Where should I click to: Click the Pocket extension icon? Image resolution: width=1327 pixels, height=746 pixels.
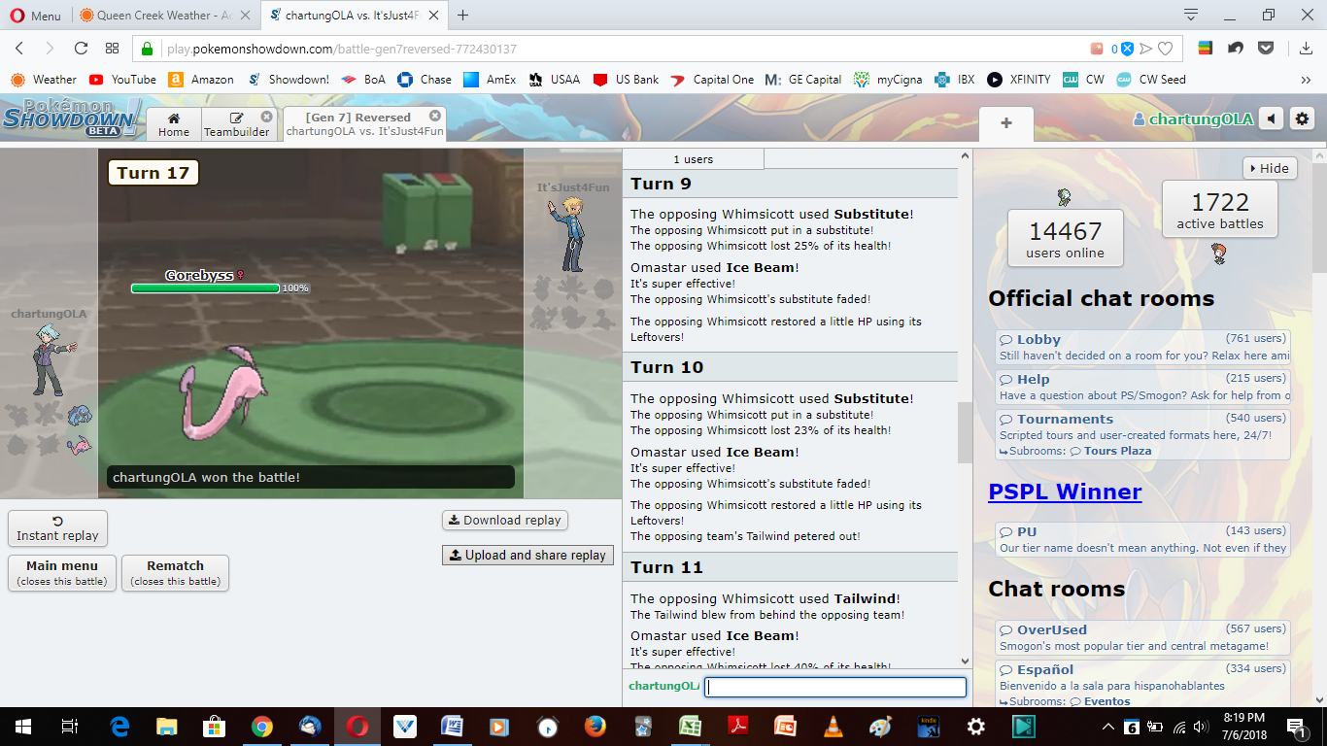click(x=1266, y=49)
